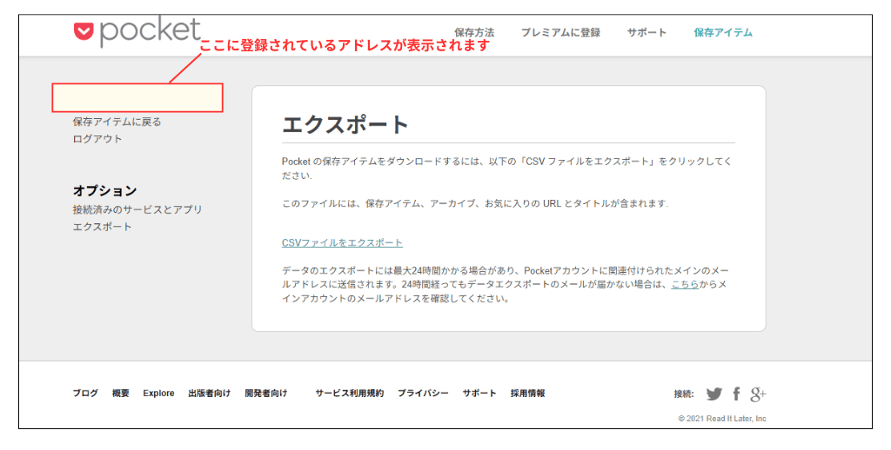Open 採用情報 footer link
This screenshot has height=450, width=891.
[x=527, y=393]
